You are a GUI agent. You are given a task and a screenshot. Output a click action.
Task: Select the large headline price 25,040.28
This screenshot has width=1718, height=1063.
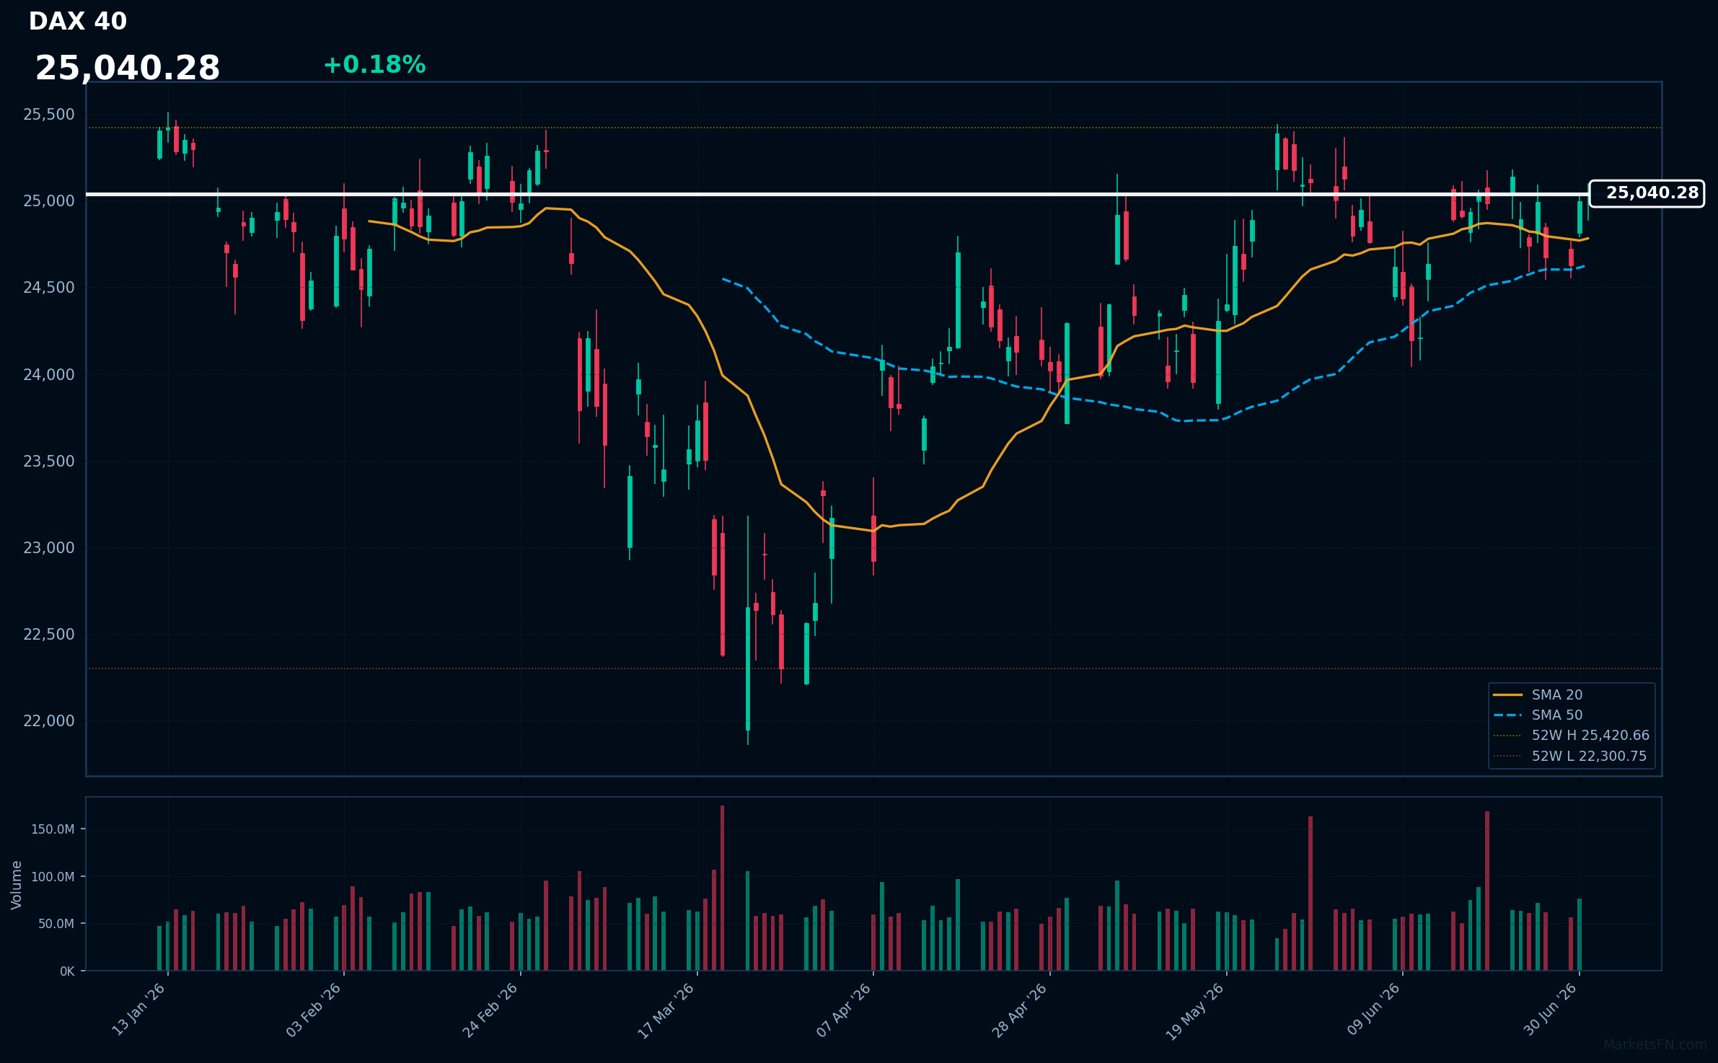[x=128, y=69]
